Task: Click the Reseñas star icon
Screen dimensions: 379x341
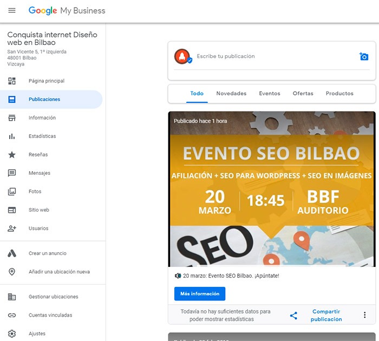Action: [x=12, y=155]
